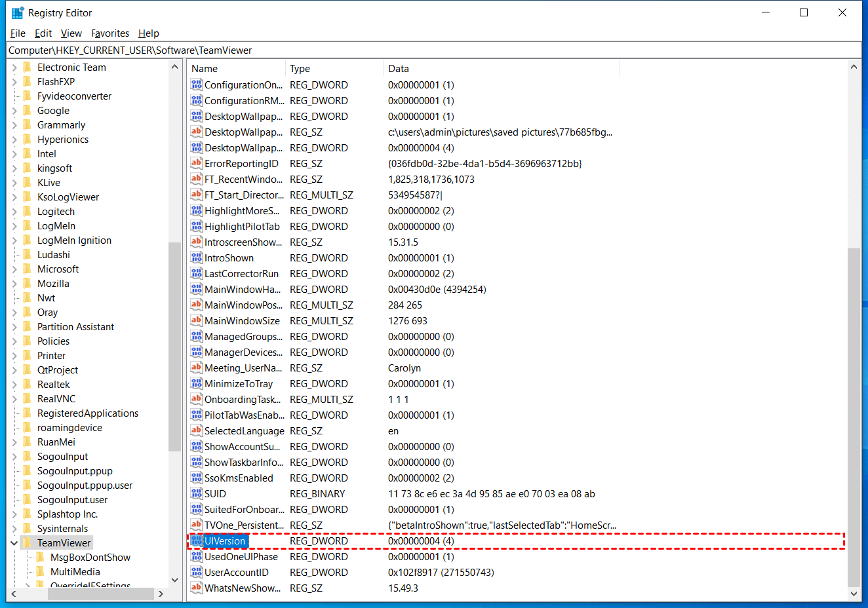Viewport: 868px width, 608px height.
Task: Click the data cell reading 15.31.5
Action: [x=403, y=242]
